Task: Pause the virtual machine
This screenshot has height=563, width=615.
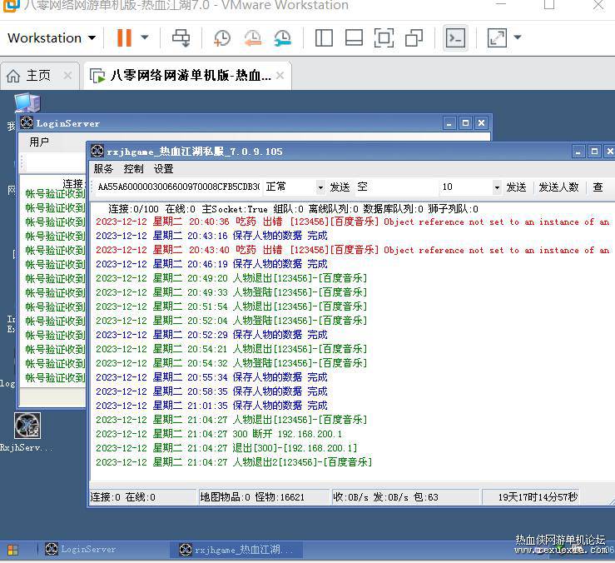Action: [124, 37]
